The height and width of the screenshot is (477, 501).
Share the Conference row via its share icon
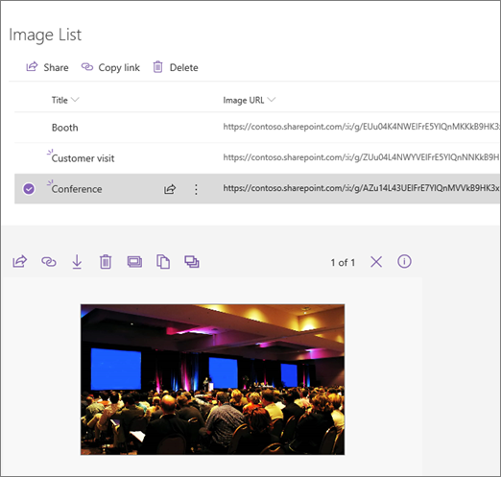(x=170, y=189)
